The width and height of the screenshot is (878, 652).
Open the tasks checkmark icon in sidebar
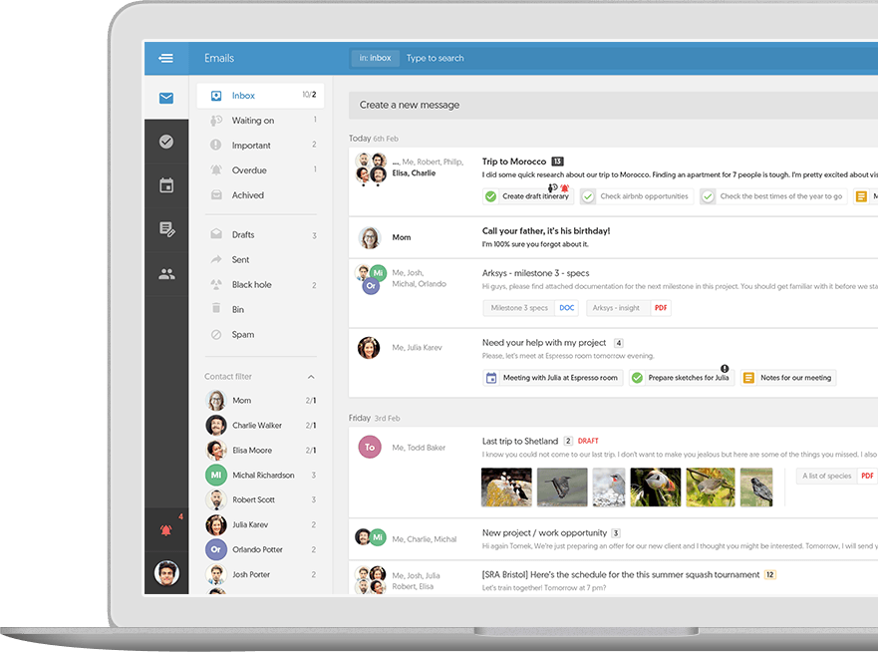pyautogui.click(x=166, y=142)
